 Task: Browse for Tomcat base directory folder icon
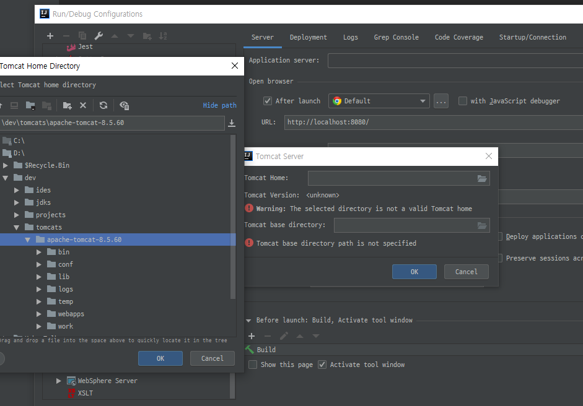[482, 225]
